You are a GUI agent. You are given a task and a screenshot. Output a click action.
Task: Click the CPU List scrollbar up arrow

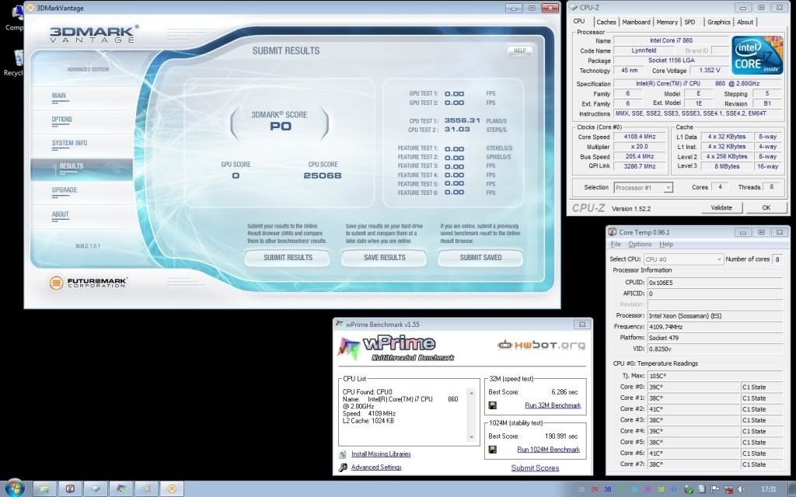point(471,392)
